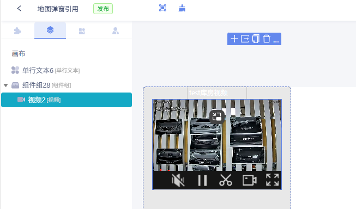This screenshot has height=209, width=356.
Task: Click the plus add icon in floating toolbar
Action: [234, 39]
